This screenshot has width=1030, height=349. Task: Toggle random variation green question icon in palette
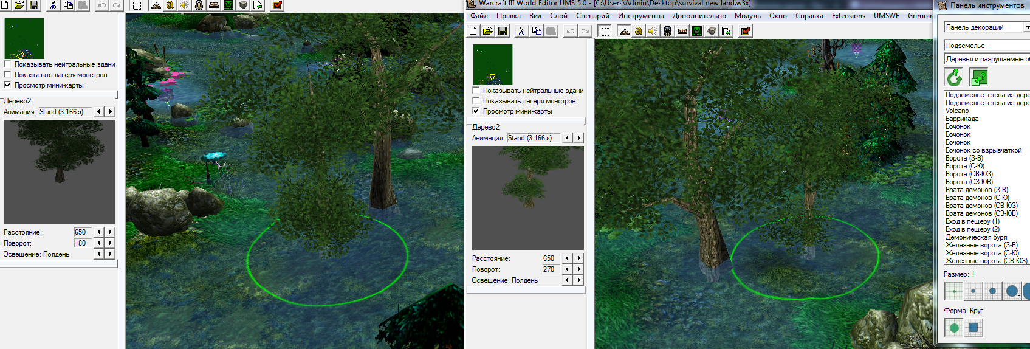[979, 77]
